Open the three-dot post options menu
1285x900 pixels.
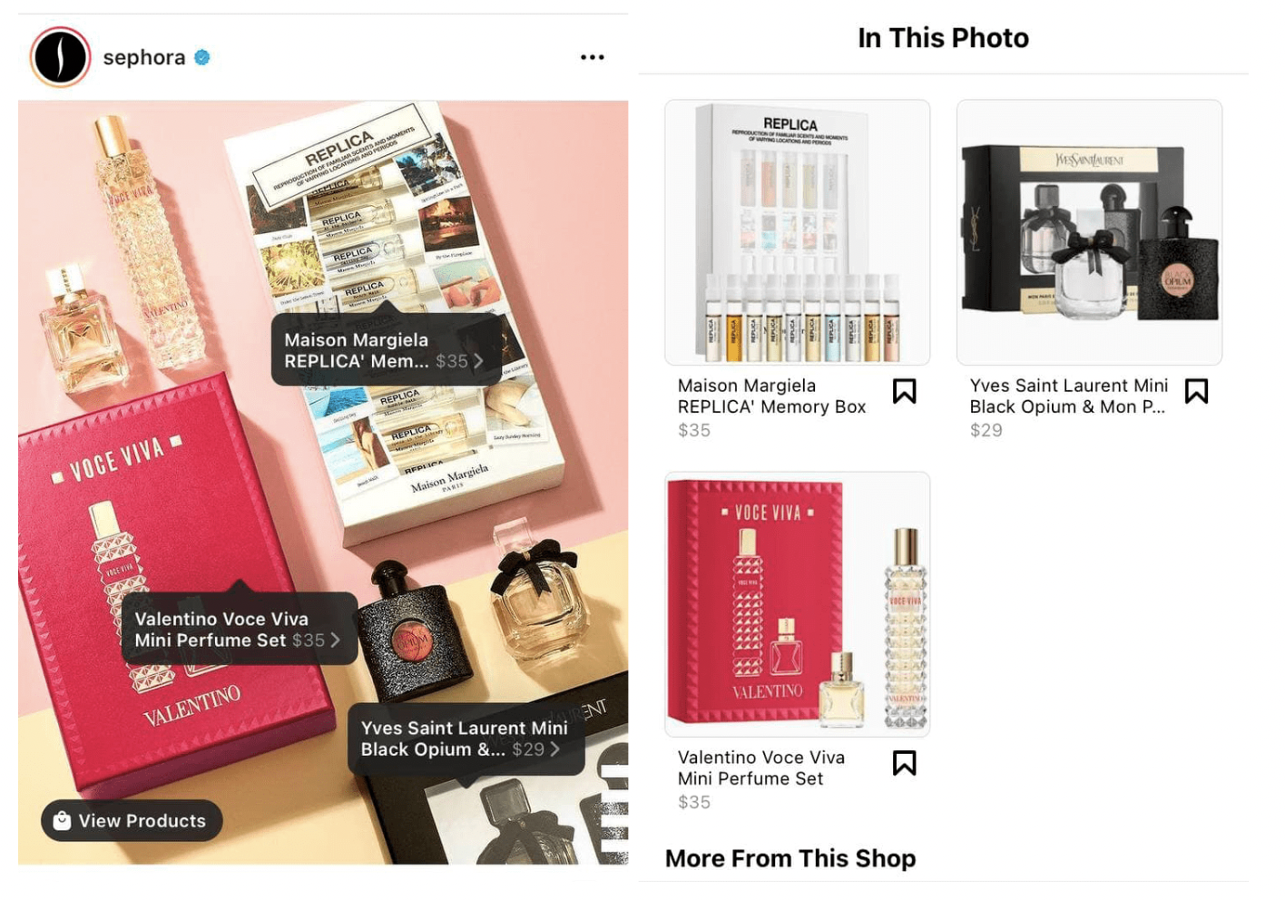tap(593, 57)
